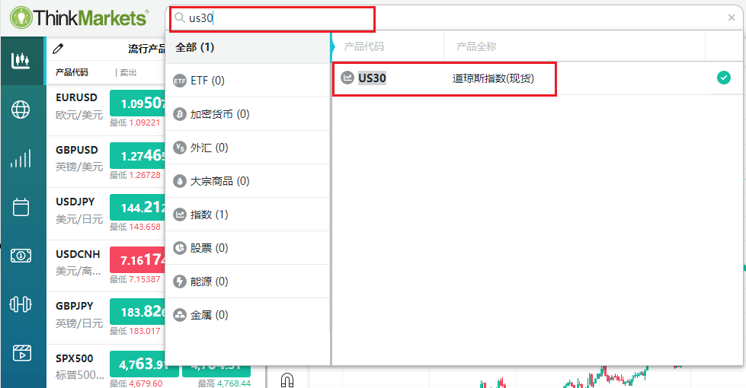Click the 股票 pie category icon
Image resolution: width=746 pixels, height=388 pixels.
click(x=179, y=248)
